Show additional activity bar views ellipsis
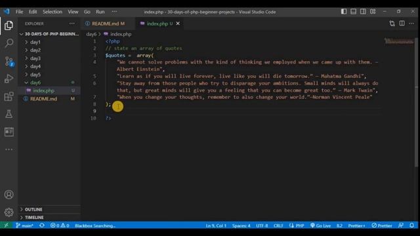Viewport: 420px width, 236px height. tap(9, 149)
